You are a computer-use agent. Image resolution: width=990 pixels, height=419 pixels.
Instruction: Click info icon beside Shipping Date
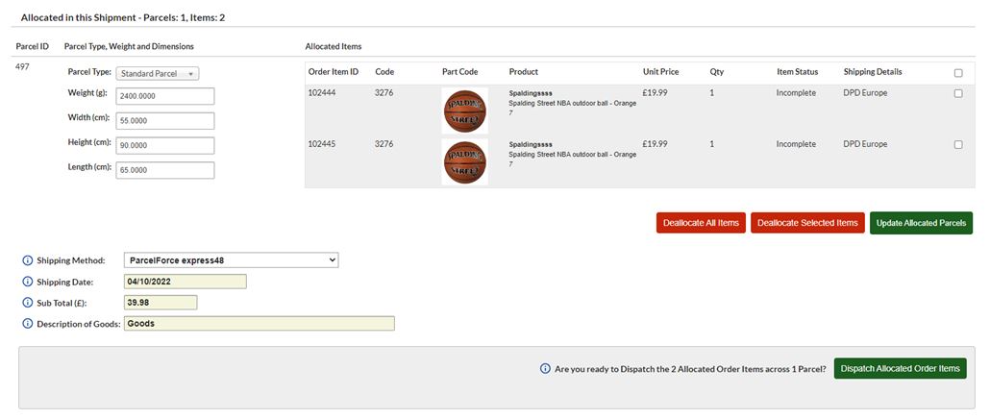coord(27,282)
